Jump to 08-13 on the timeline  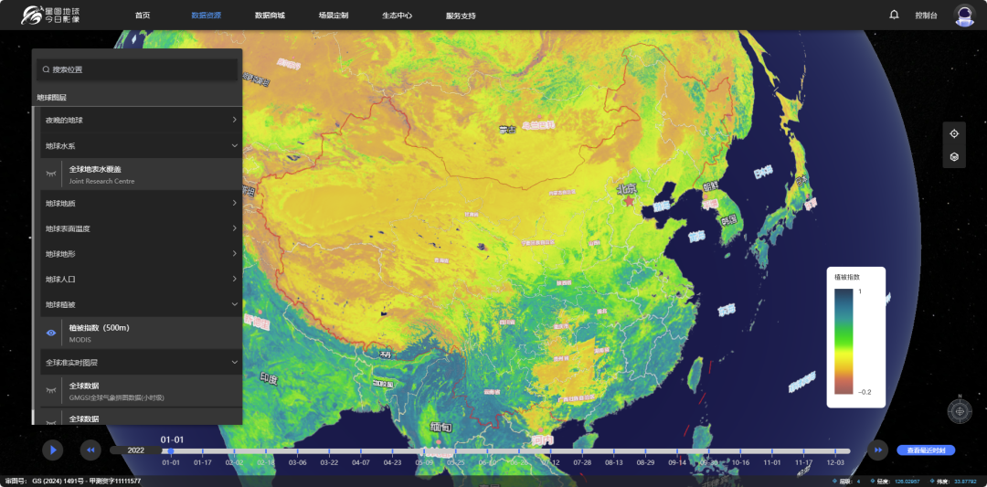(x=614, y=462)
